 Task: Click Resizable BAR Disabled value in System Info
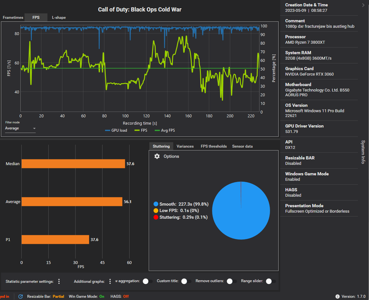point(293,164)
